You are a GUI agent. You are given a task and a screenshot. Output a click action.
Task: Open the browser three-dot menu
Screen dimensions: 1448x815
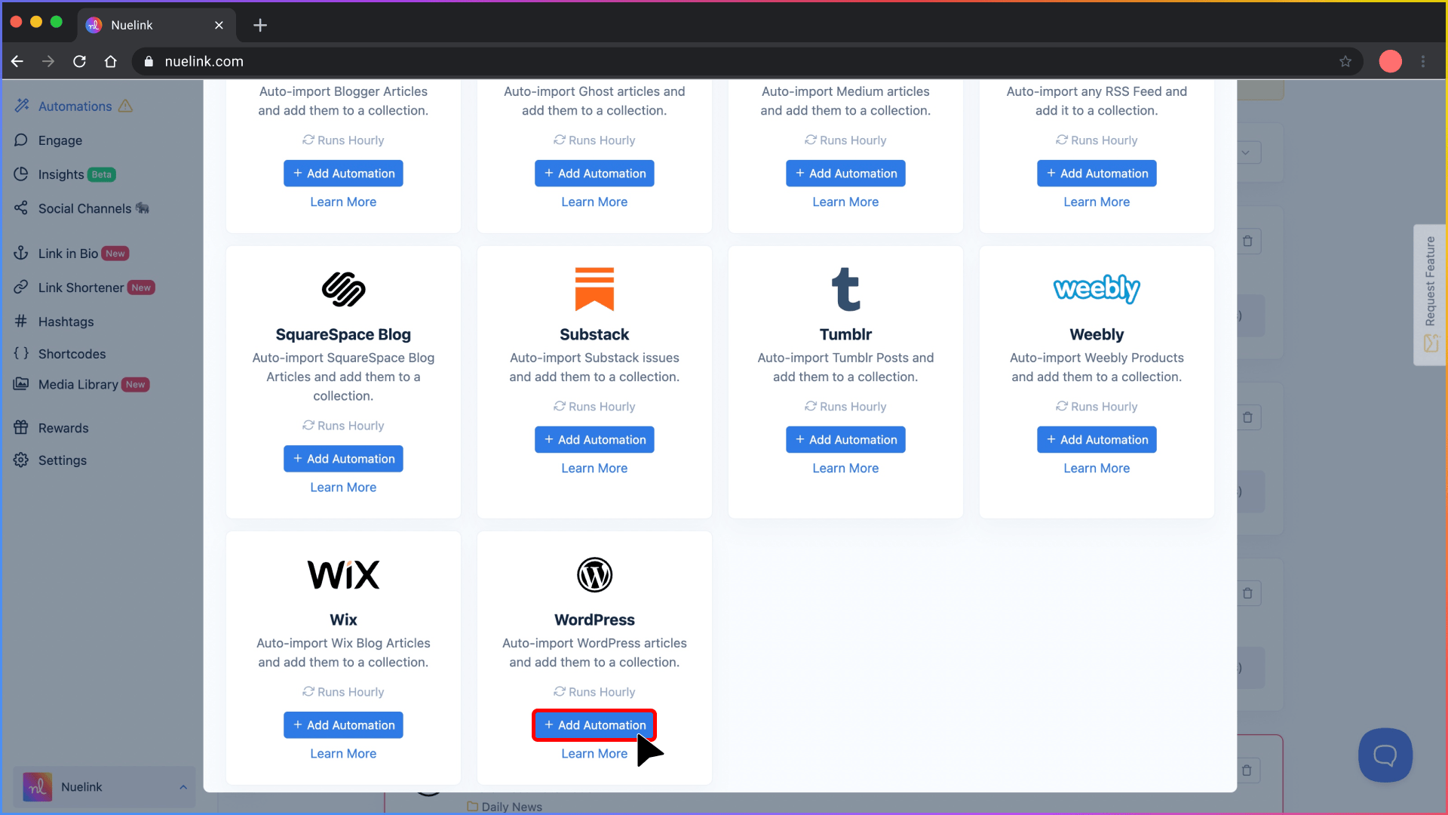(1423, 61)
